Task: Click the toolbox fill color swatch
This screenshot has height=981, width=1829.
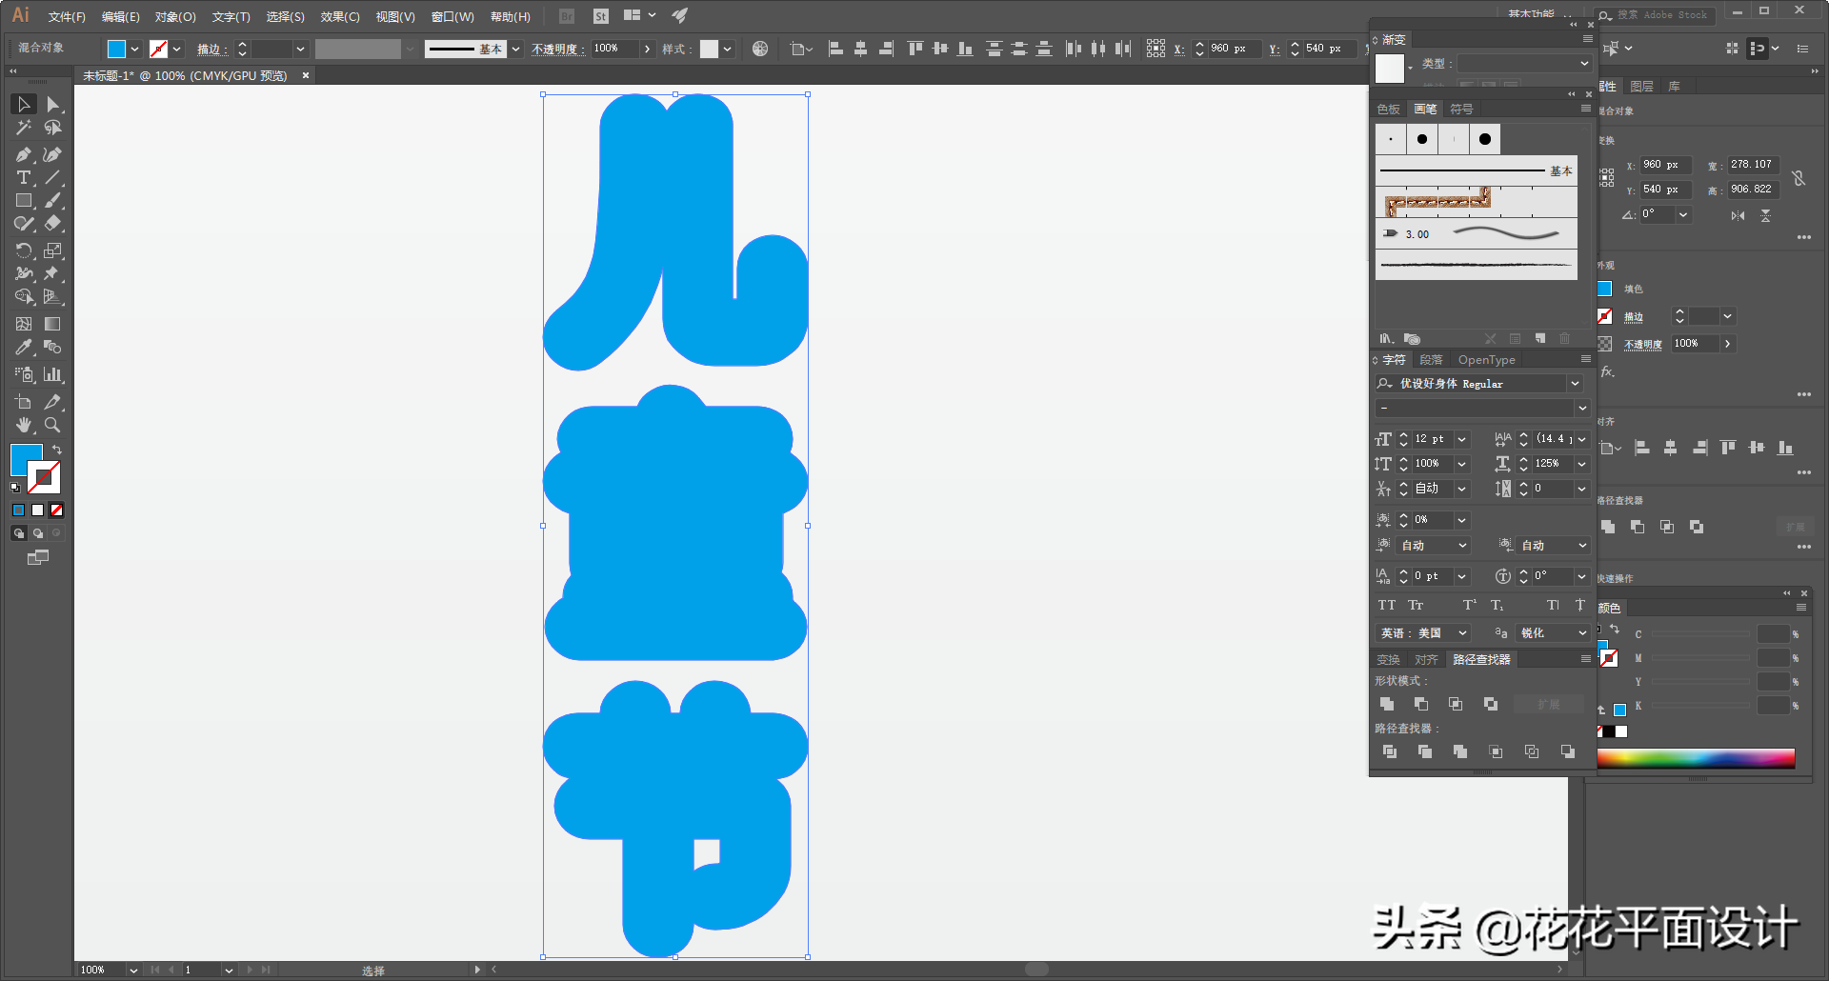Action: tap(26, 459)
